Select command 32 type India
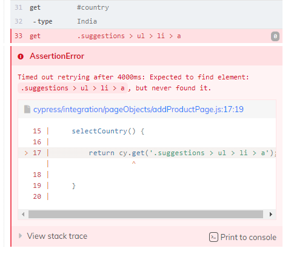 (x=147, y=21)
